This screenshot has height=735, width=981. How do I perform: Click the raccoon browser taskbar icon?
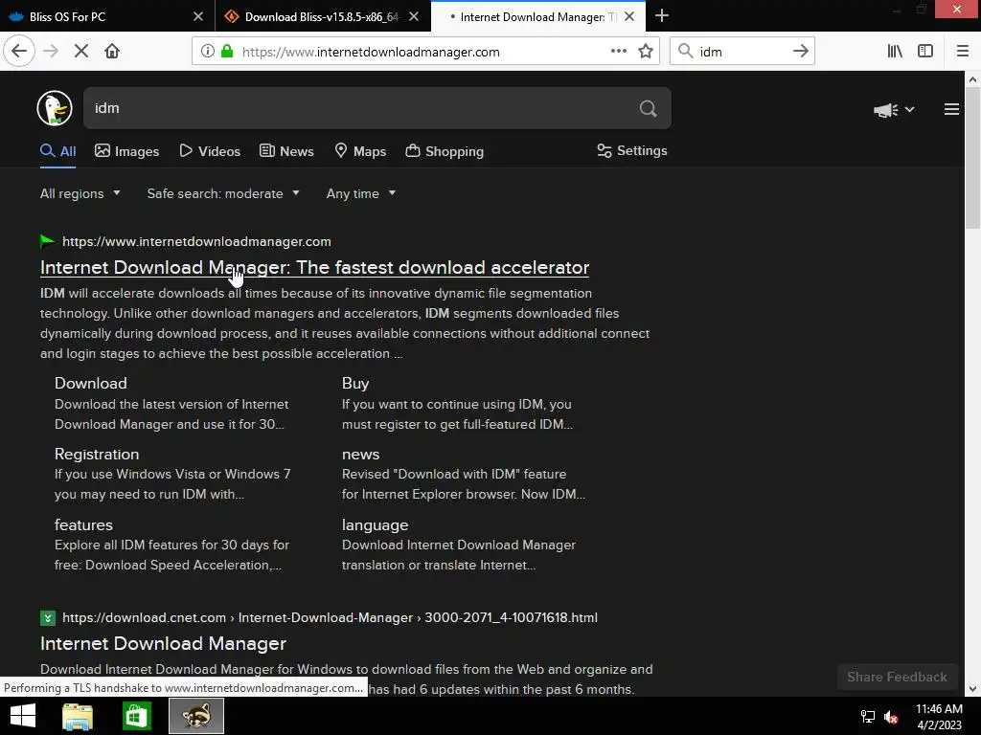point(196,716)
